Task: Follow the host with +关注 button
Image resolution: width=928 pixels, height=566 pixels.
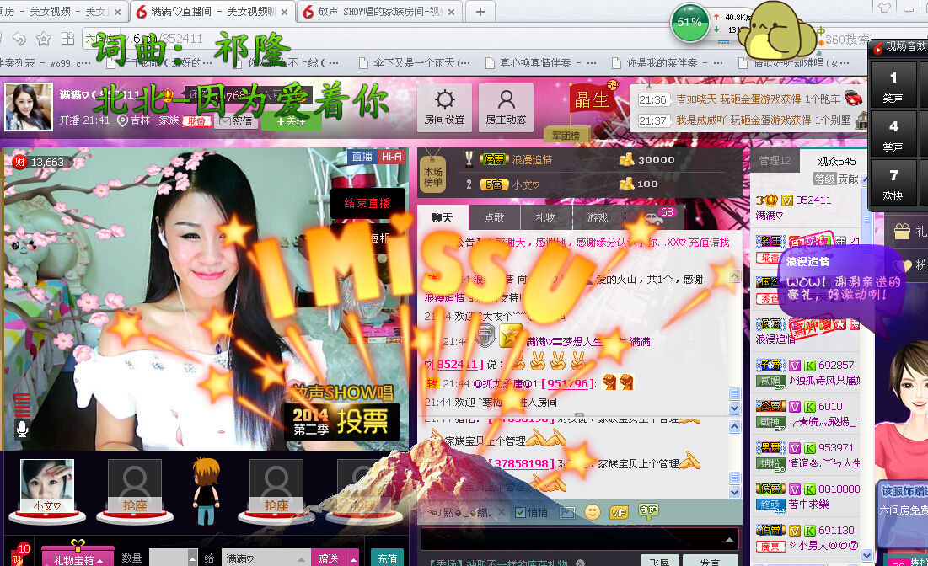Action: pos(291,121)
